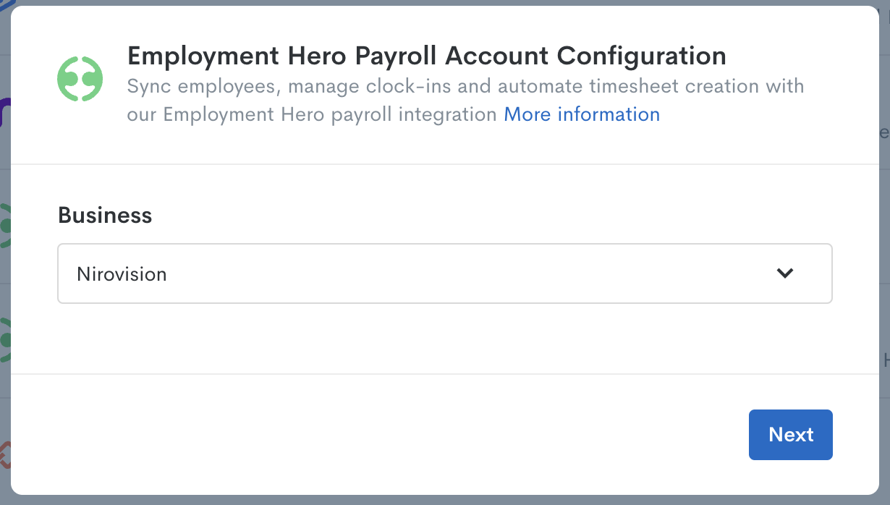Click blank space below the Business dropdown
Image resolution: width=890 pixels, height=505 pixels.
tap(445, 338)
